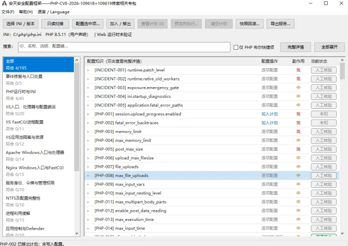Screen dimensions: 348x246
Task: Select 事件修复与入口处置 category
Action: [38, 79]
